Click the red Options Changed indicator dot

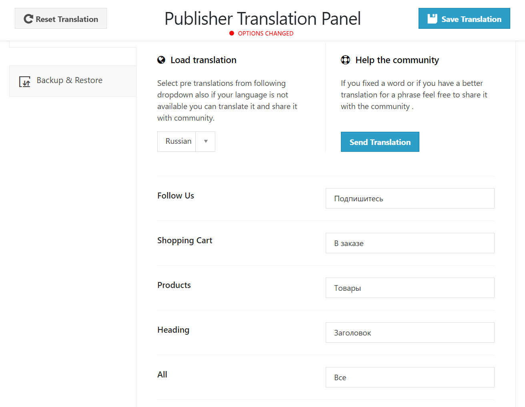(232, 33)
